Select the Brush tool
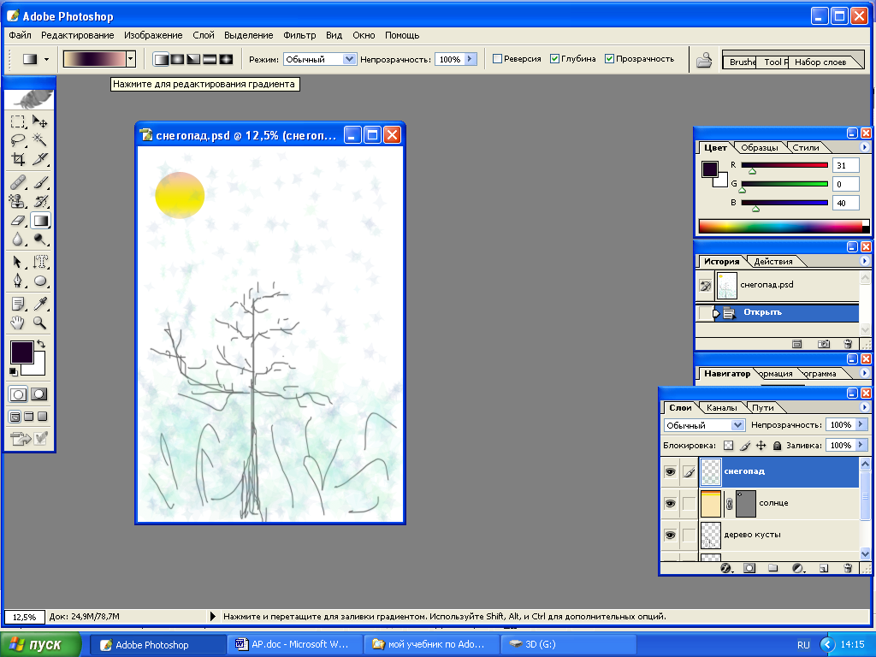Screen dimensions: 876x657 [39, 182]
